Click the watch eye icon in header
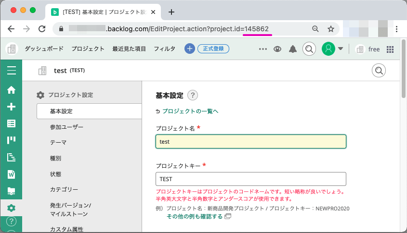407x233 pixels. click(277, 49)
